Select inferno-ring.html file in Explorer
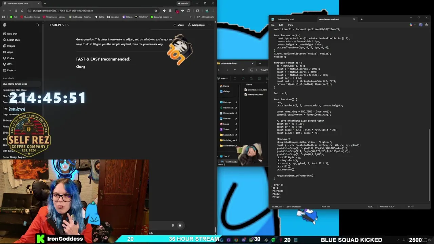 click(254, 95)
